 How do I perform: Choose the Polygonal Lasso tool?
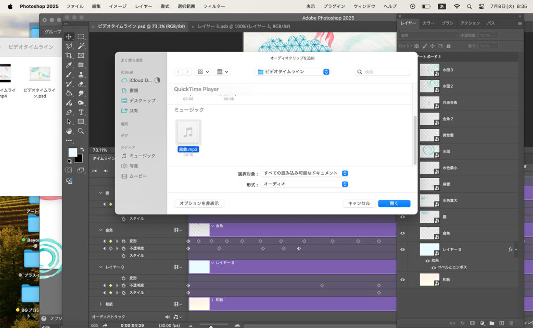point(69,46)
